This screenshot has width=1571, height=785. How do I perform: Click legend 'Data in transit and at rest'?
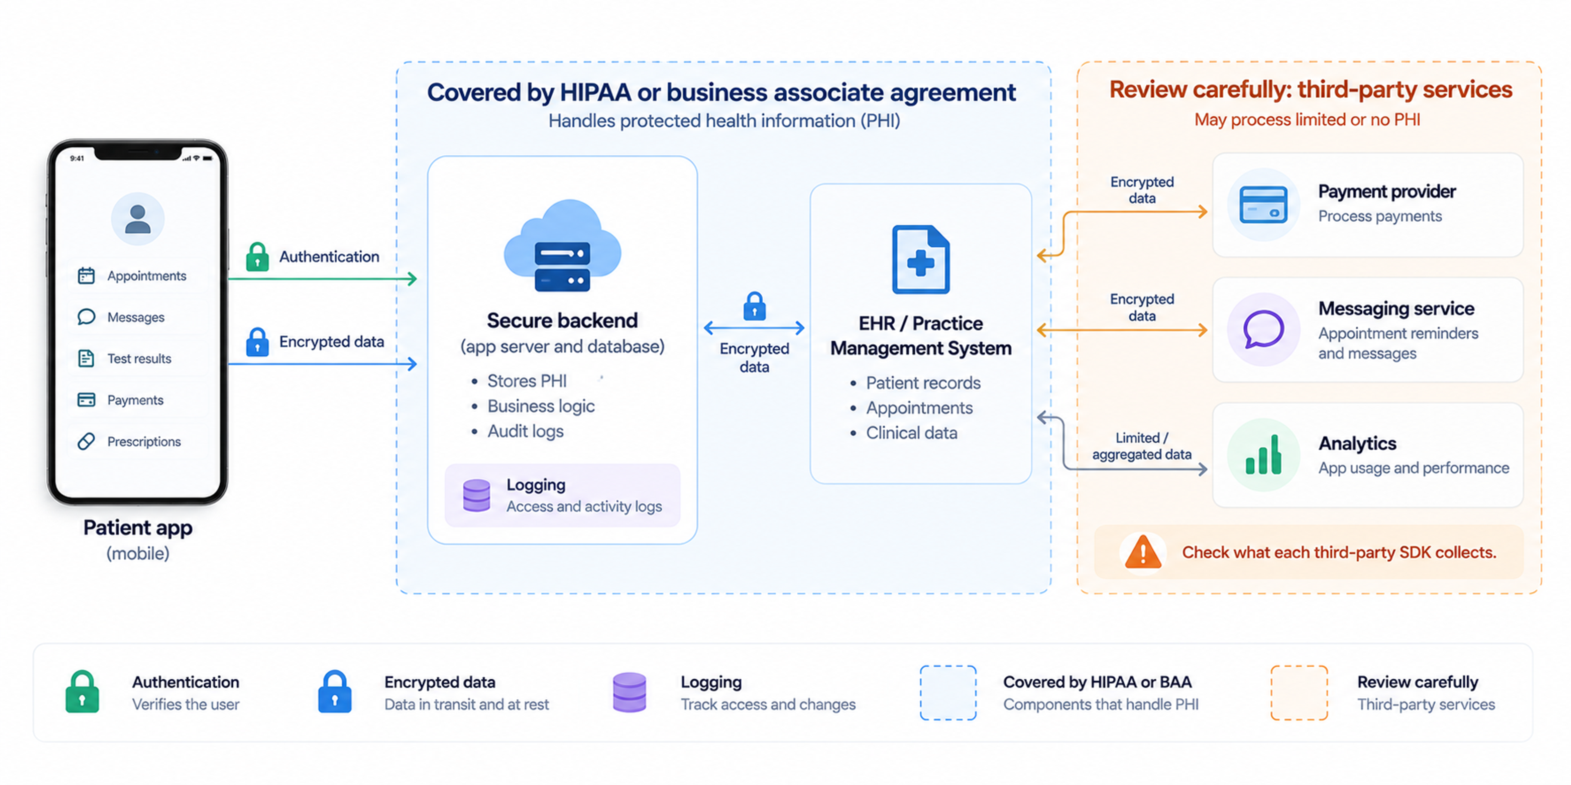(x=466, y=704)
